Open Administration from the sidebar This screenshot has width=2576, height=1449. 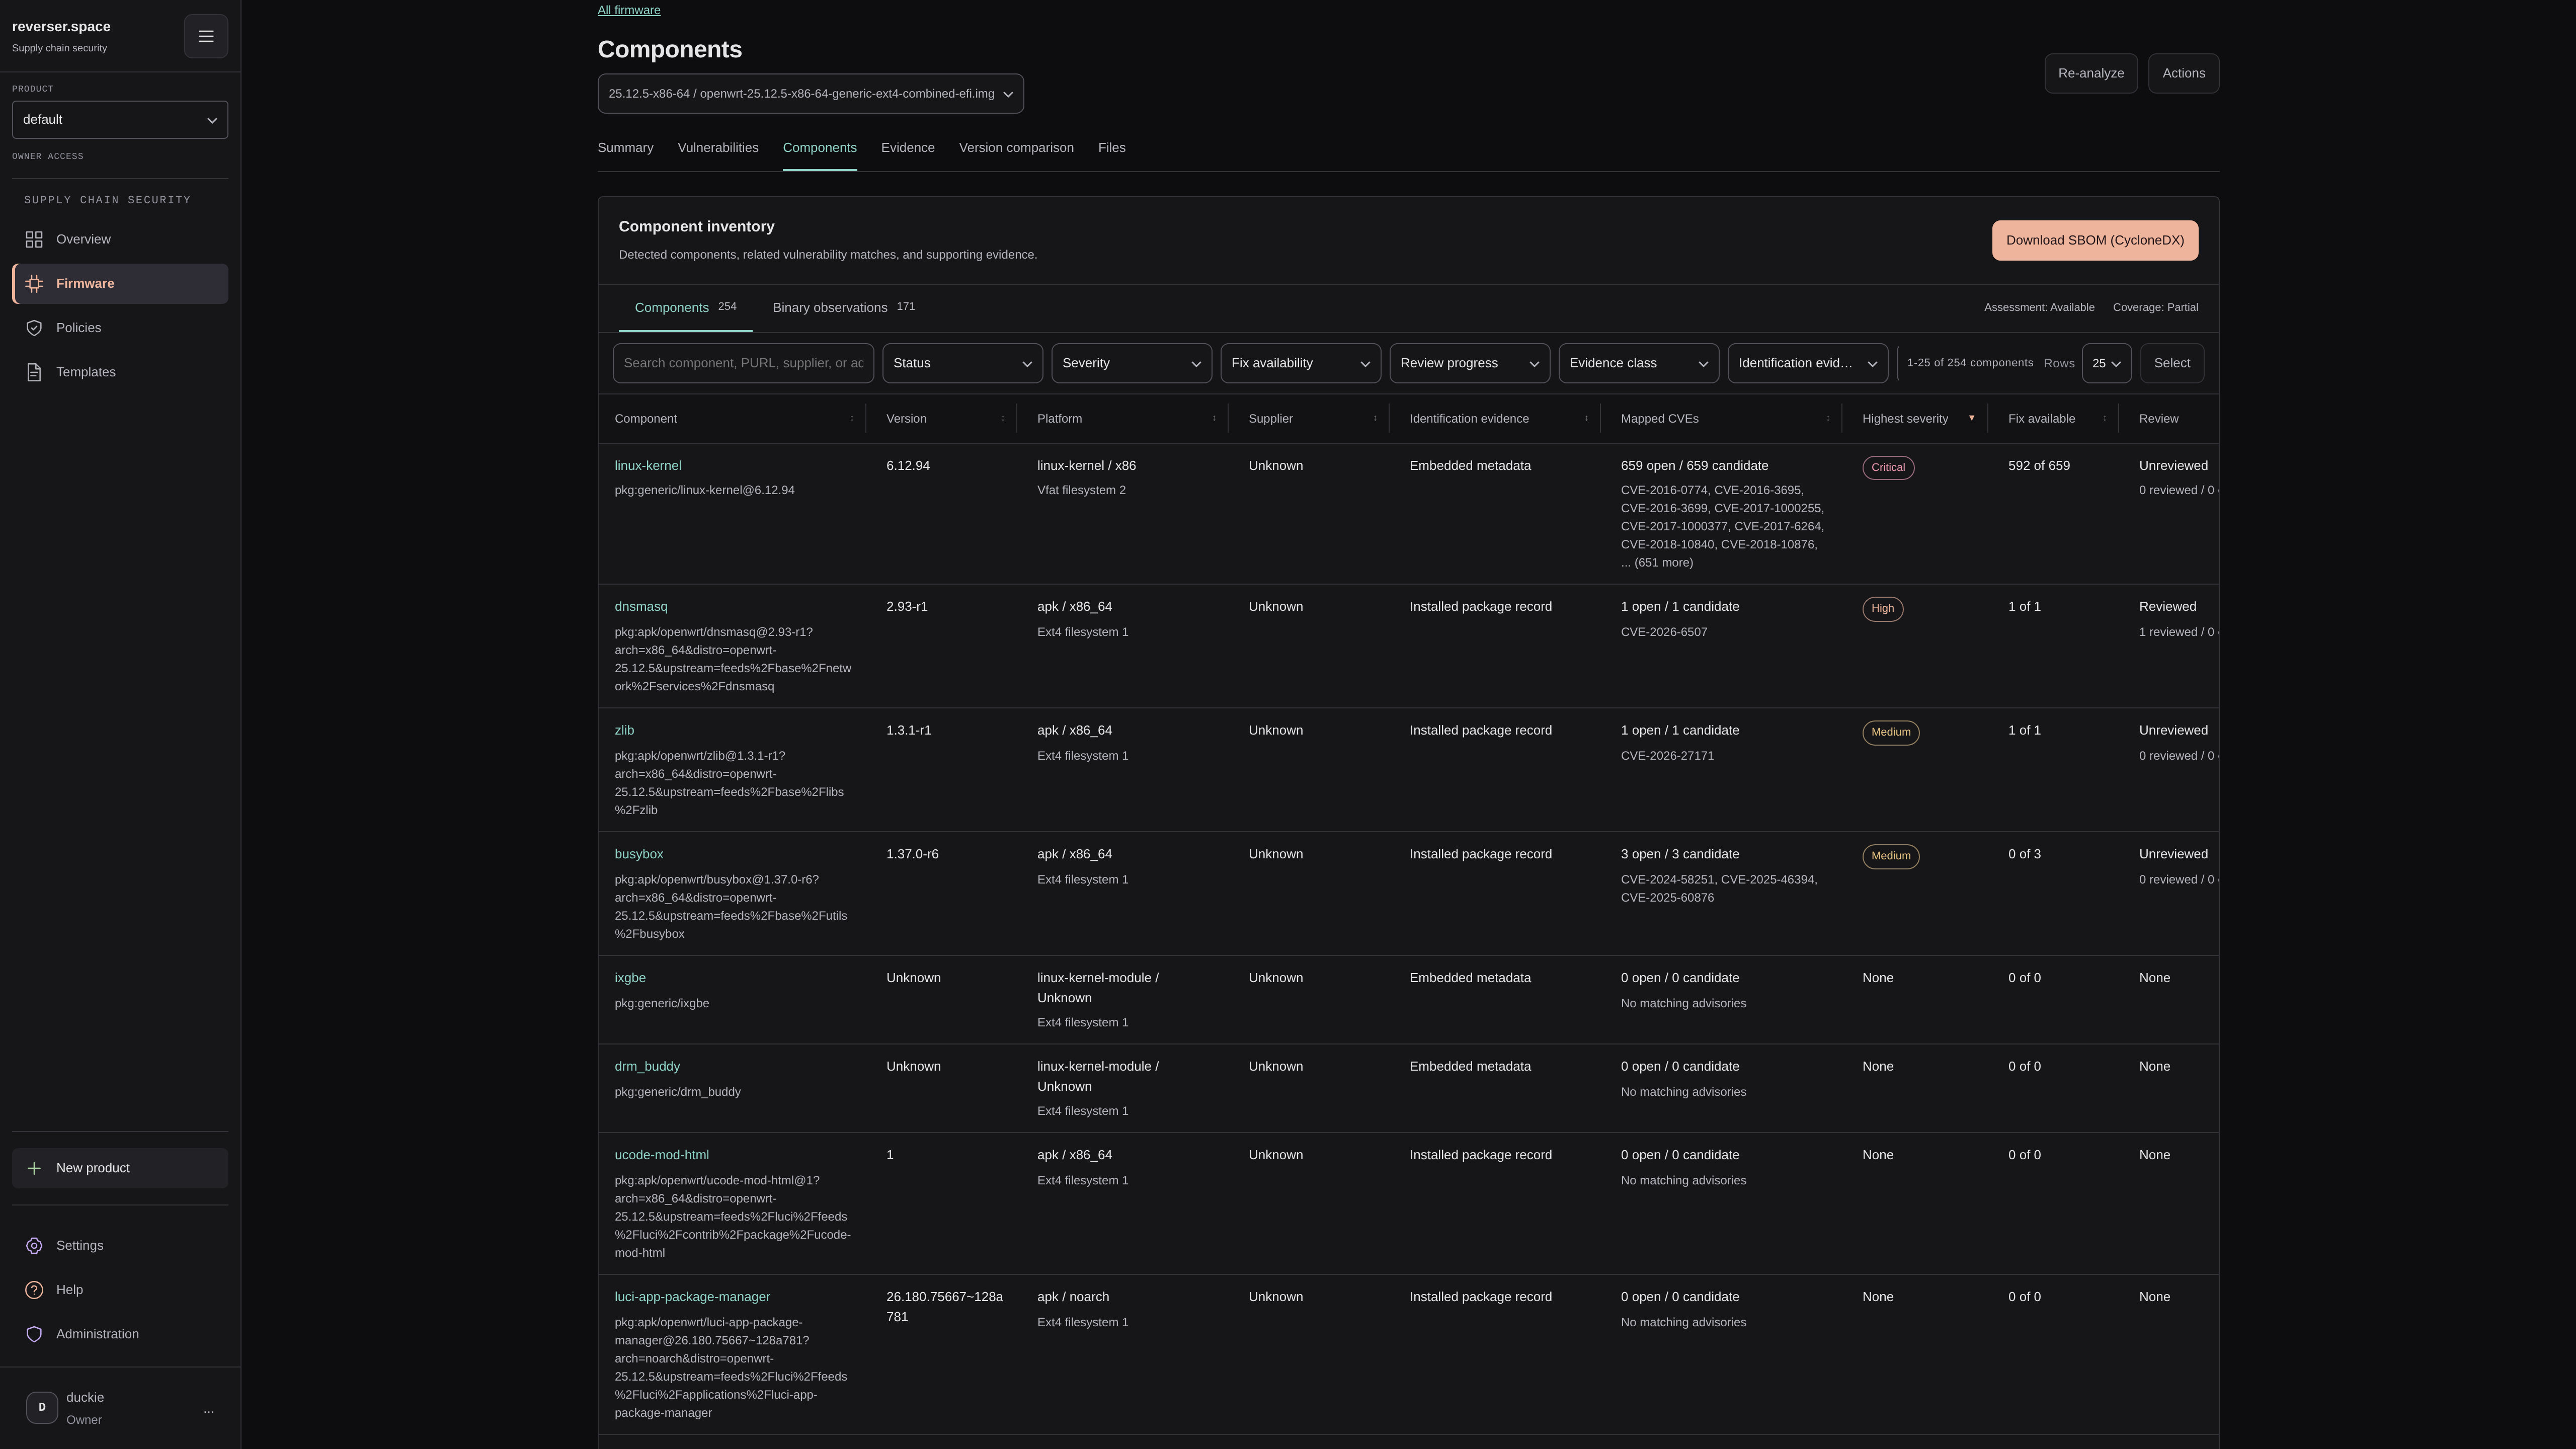120,1334
